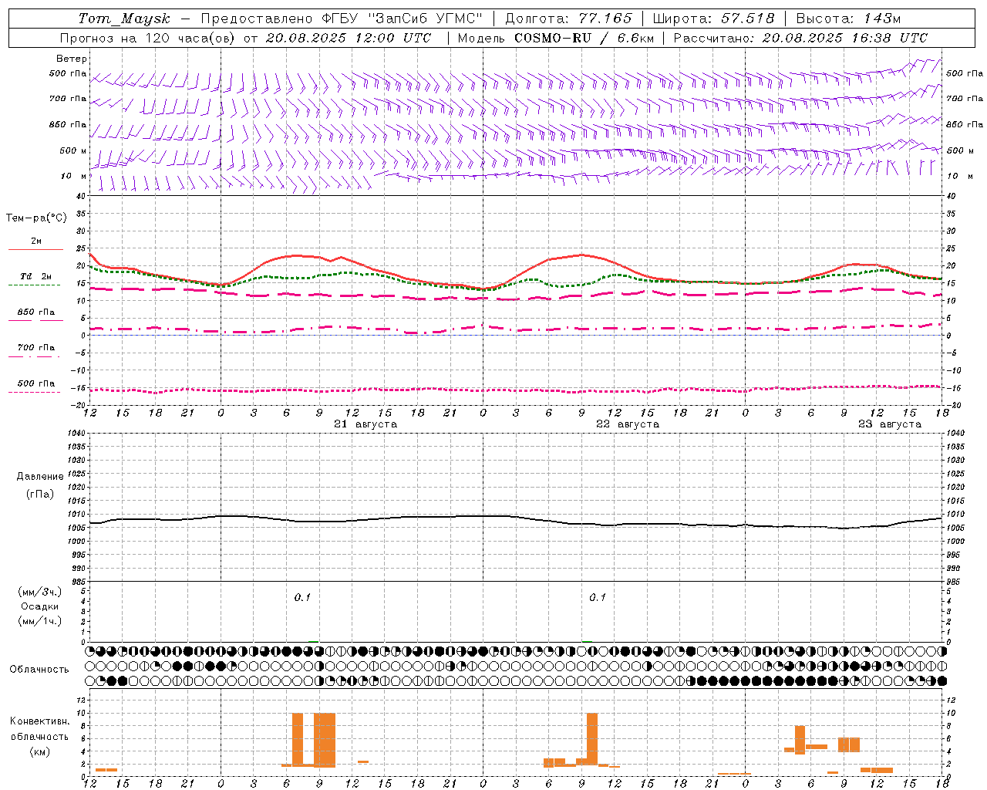987x790 pixels.
Task: Click the Модель COSMO-RU / 6.6км label
Action: click(x=556, y=38)
